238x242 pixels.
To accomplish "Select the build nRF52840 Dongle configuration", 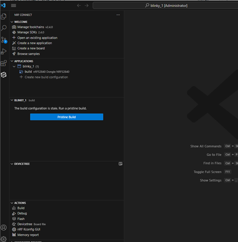I will (x=44, y=72).
